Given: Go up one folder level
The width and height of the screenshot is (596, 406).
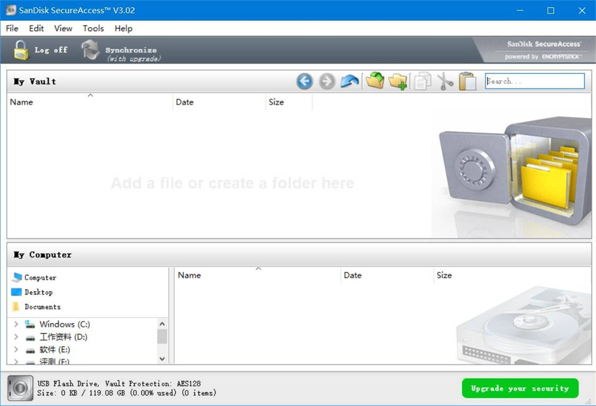Looking at the screenshot, I should (350, 81).
